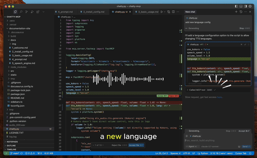This screenshot has height=158, width=257.
Task: Toggle secondary sidebar layout icon
Action: (x=245, y=6)
